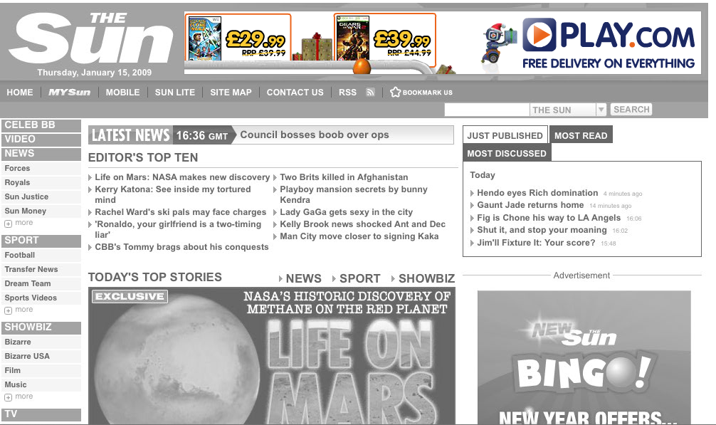The width and height of the screenshot is (716, 425).
Task: Open Transfer News sidebar link
Action: (x=41, y=269)
